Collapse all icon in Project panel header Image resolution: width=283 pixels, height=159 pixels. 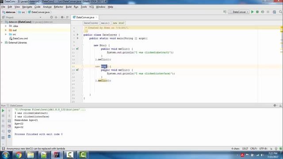(56, 17)
